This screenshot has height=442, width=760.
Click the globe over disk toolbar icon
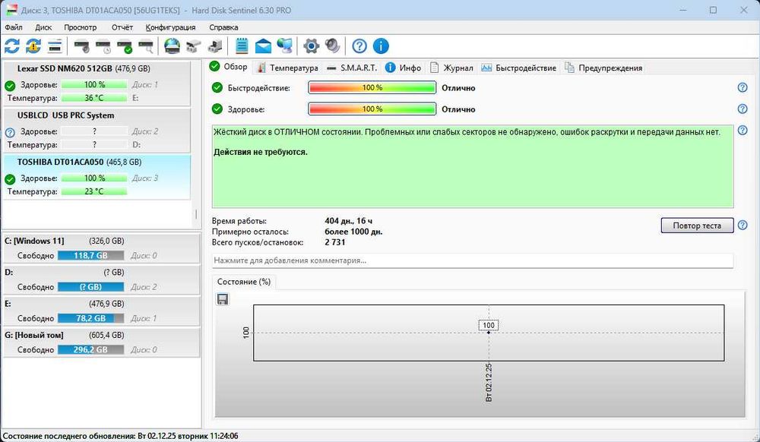172,46
